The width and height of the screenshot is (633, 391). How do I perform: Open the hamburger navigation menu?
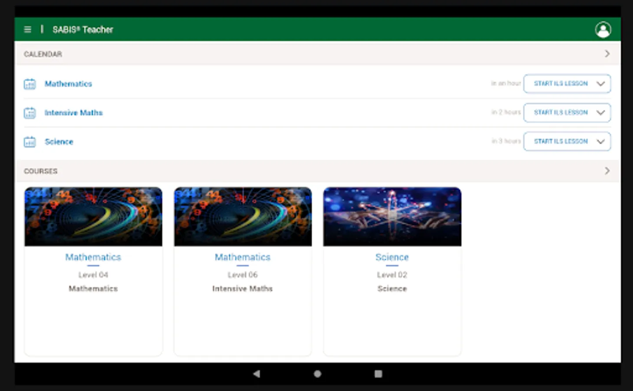coord(27,30)
